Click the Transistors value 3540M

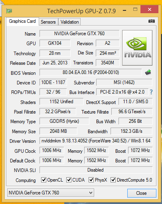point(107,63)
